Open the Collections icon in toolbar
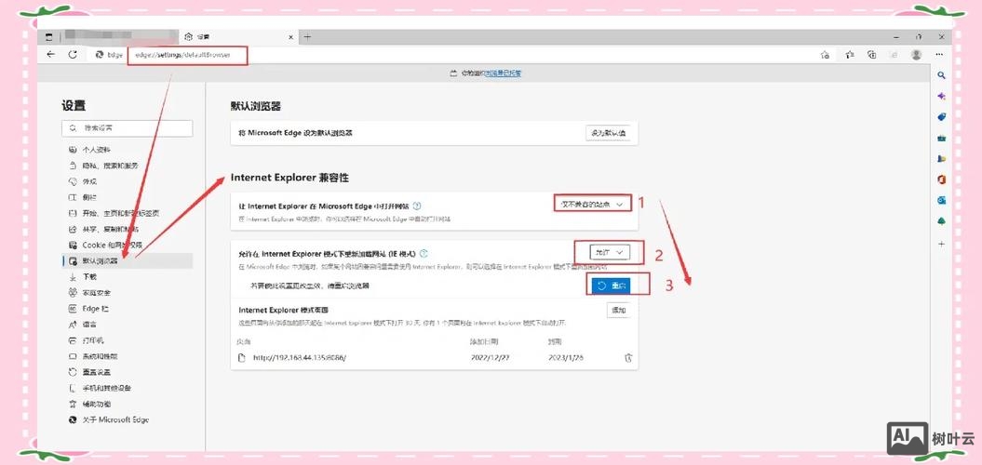The height and width of the screenshot is (465, 982). 869,55
